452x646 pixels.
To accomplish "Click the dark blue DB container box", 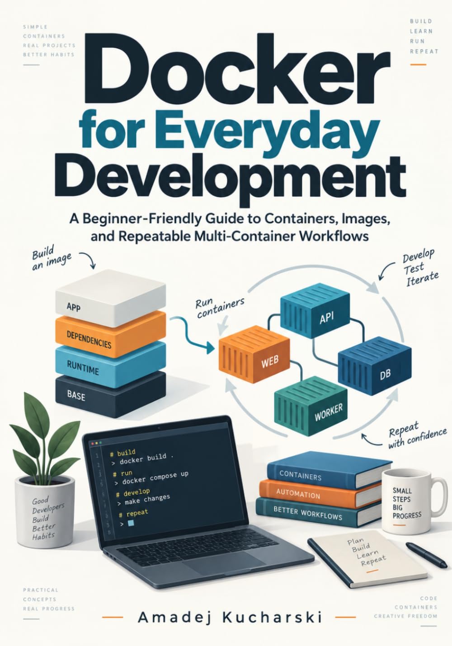I will pos(375,365).
